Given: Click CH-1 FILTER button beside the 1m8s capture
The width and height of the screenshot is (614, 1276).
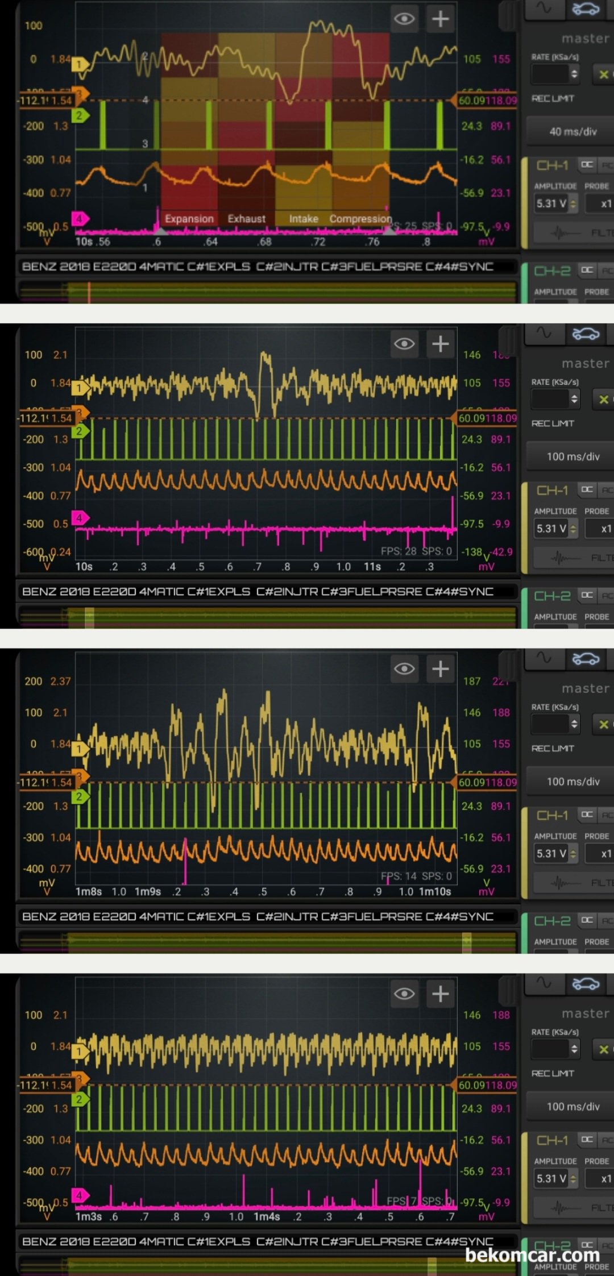Looking at the screenshot, I should point(574,883).
